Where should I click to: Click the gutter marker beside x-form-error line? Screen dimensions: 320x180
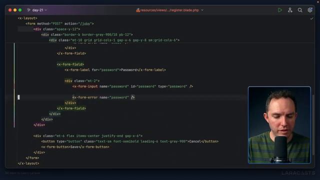point(19,97)
